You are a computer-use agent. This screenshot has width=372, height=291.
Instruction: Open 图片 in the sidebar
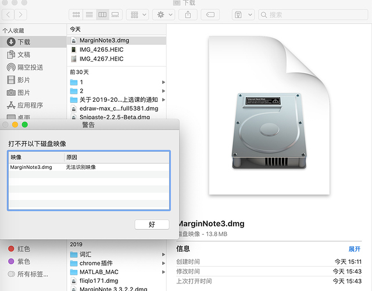pyautogui.click(x=33, y=93)
